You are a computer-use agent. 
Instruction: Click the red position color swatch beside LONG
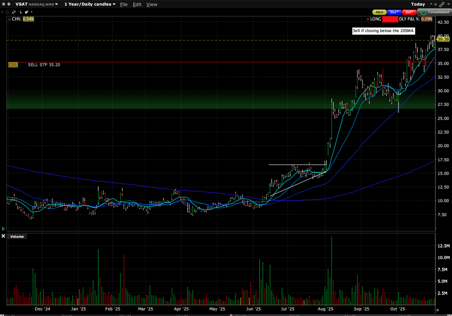(x=390, y=19)
